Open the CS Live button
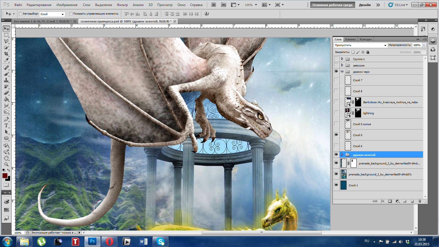Image resolution: width=439 pixels, height=247 pixels. 398,5
